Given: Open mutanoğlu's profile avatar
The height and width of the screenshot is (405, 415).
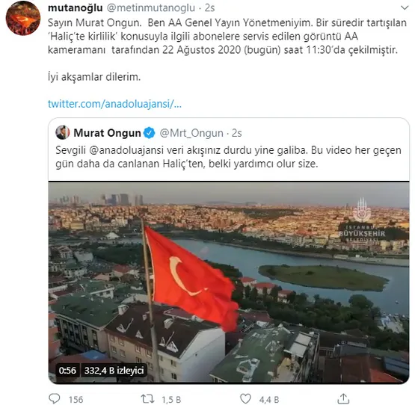Looking at the screenshot, I should 23,18.
